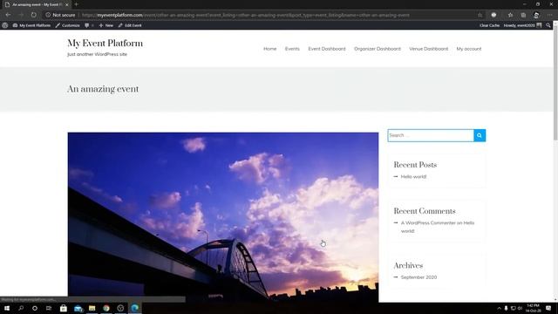
Task: Open Event Dashboard navigation link
Action: [x=327, y=49]
